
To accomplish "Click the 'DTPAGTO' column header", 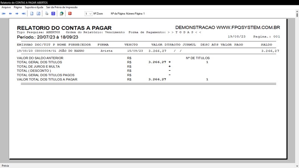I will pyautogui.click(x=173, y=45).
